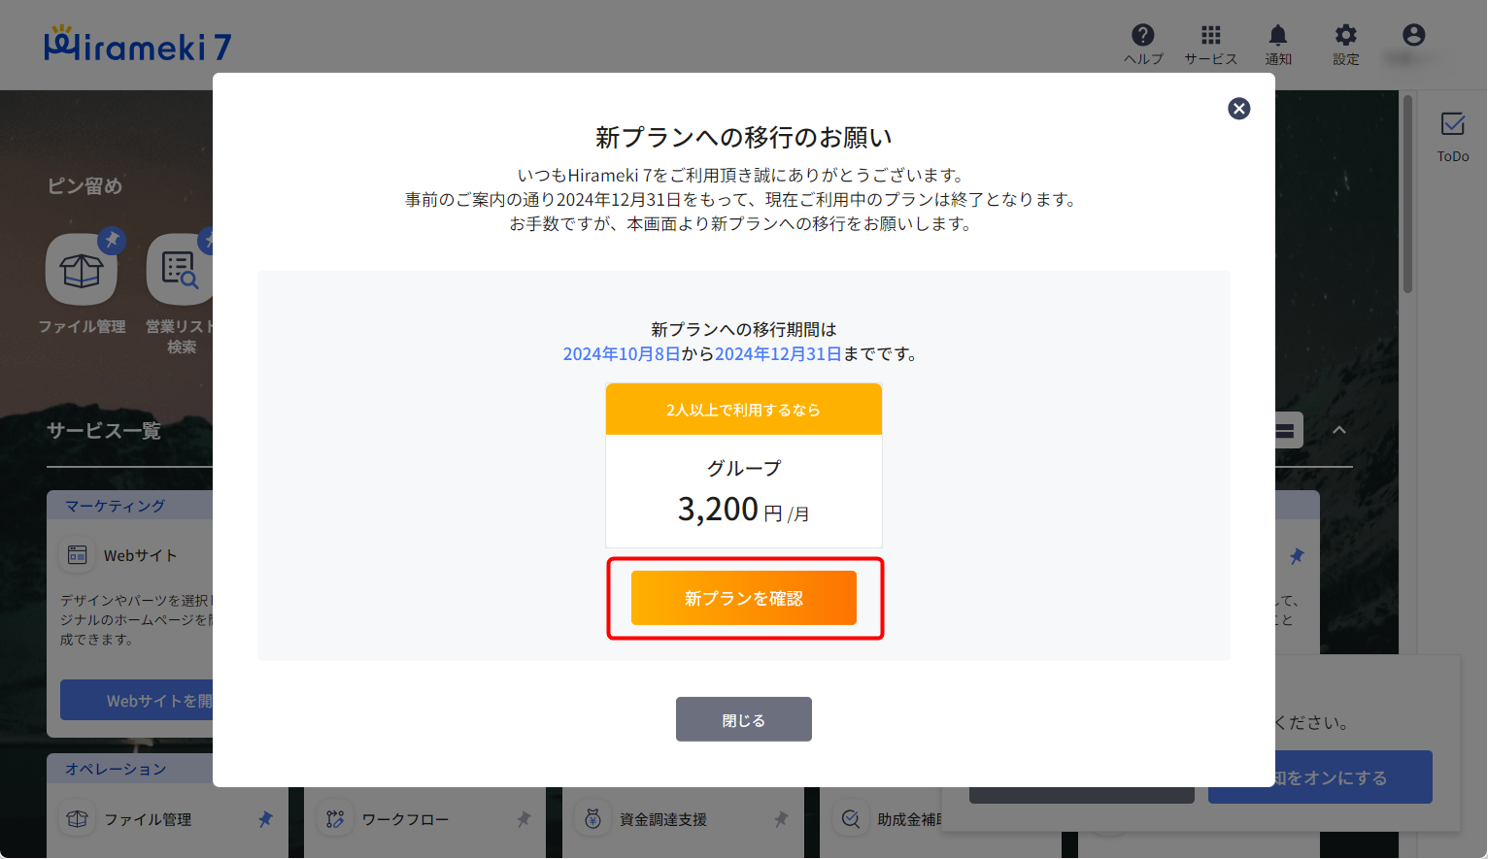Select the グループ plan card
Image resolution: width=1488 pixels, height=859 pixels.
744,466
